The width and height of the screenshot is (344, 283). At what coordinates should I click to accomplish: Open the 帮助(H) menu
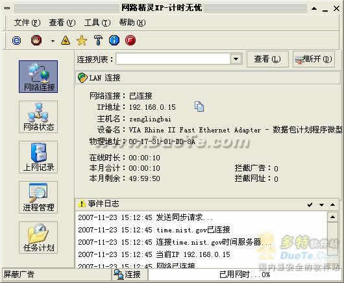tap(132, 23)
